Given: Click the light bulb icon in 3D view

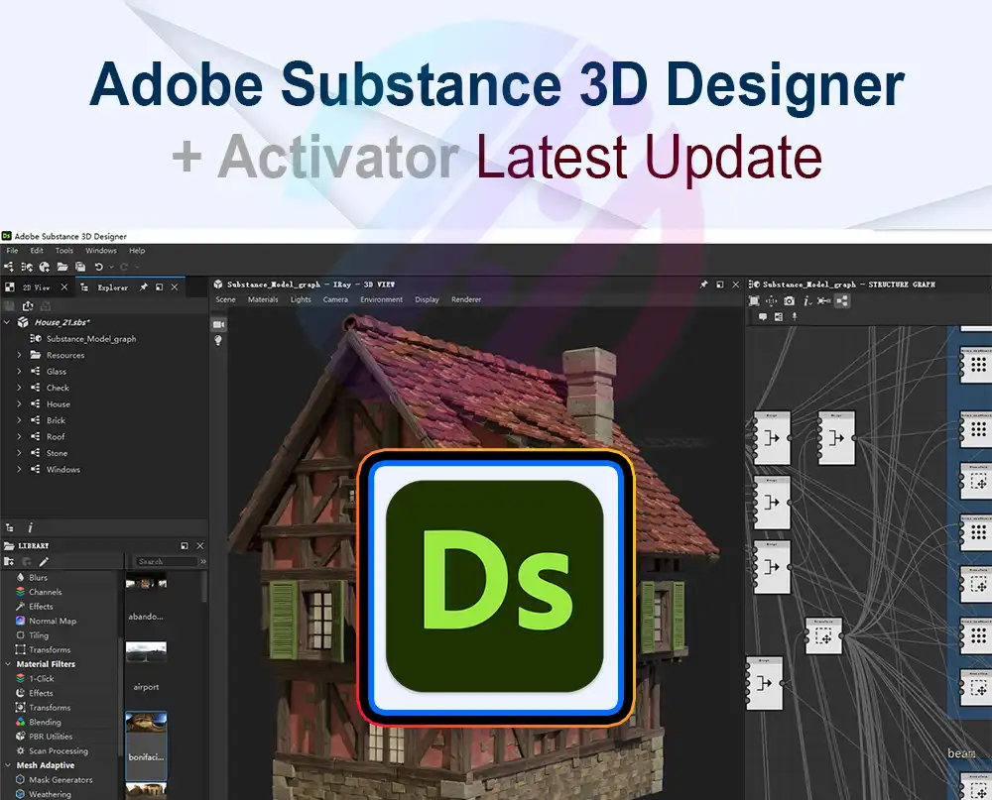Looking at the screenshot, I should pyautogui.click(x=218, y=341).
